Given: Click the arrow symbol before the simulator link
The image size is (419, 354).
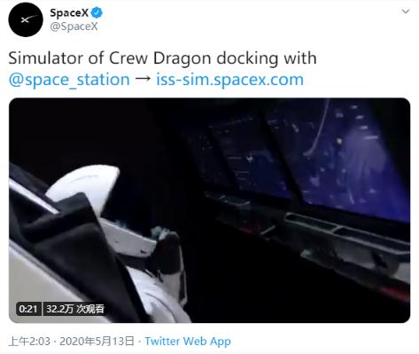Looking at the screenshot, I should (x=143, y=80).
